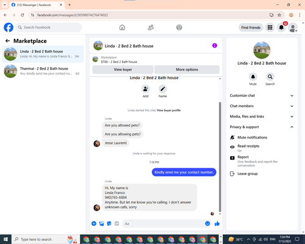Open more actions plus icon in composer
Screen dimensions: 305x244
[x=94, y=224]
